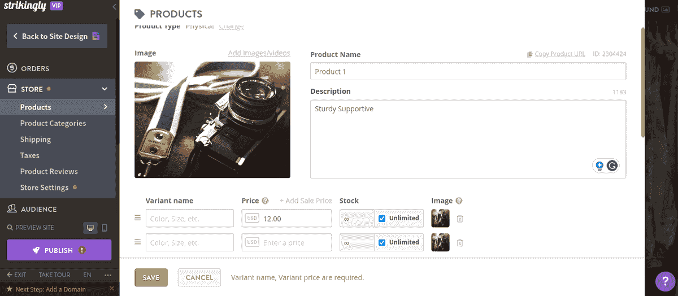Image resolution: width=678 pixels, height=296 pixels.
Task: Collapse the sidebar with top arrow
Action: (114, 6)
